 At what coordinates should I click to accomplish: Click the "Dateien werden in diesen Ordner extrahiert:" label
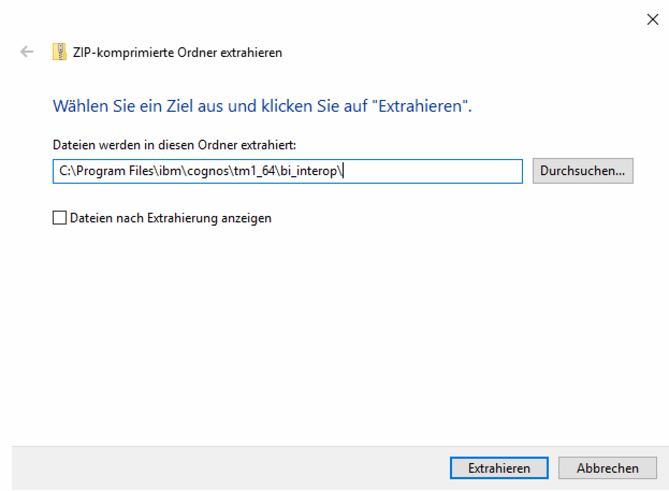coord(174,145)
